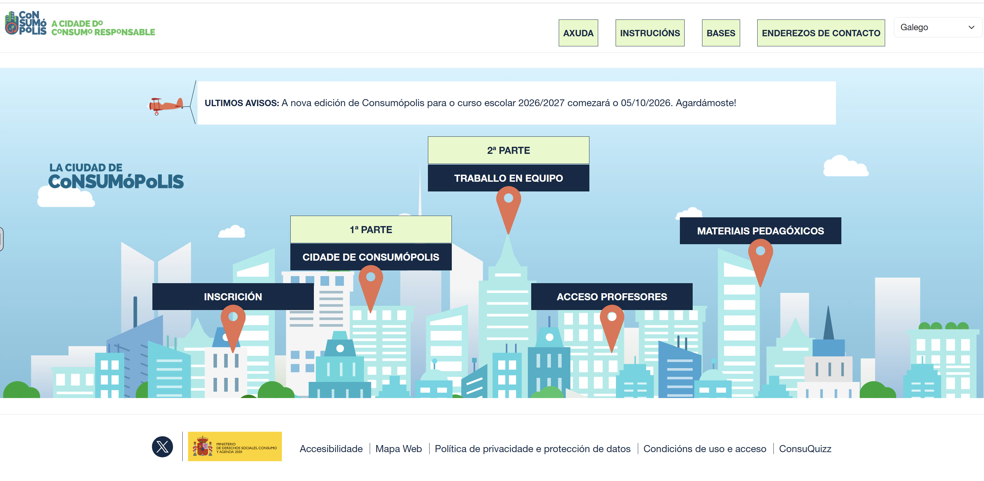Open MATERIAIS PEDAGÓXICOS
The width and height of the screenshot is (984, 481).
[x=760, y=231]
